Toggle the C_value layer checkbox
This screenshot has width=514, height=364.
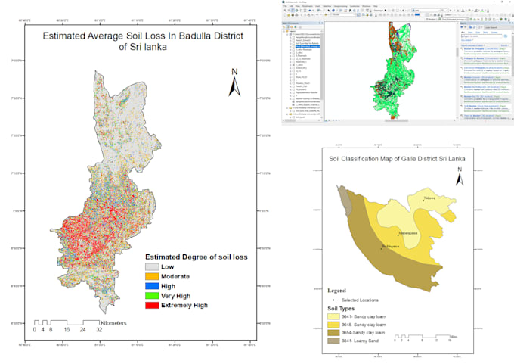(x=293, y=65)
